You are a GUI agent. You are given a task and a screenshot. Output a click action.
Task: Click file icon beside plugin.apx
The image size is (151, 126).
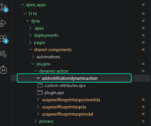40,92
